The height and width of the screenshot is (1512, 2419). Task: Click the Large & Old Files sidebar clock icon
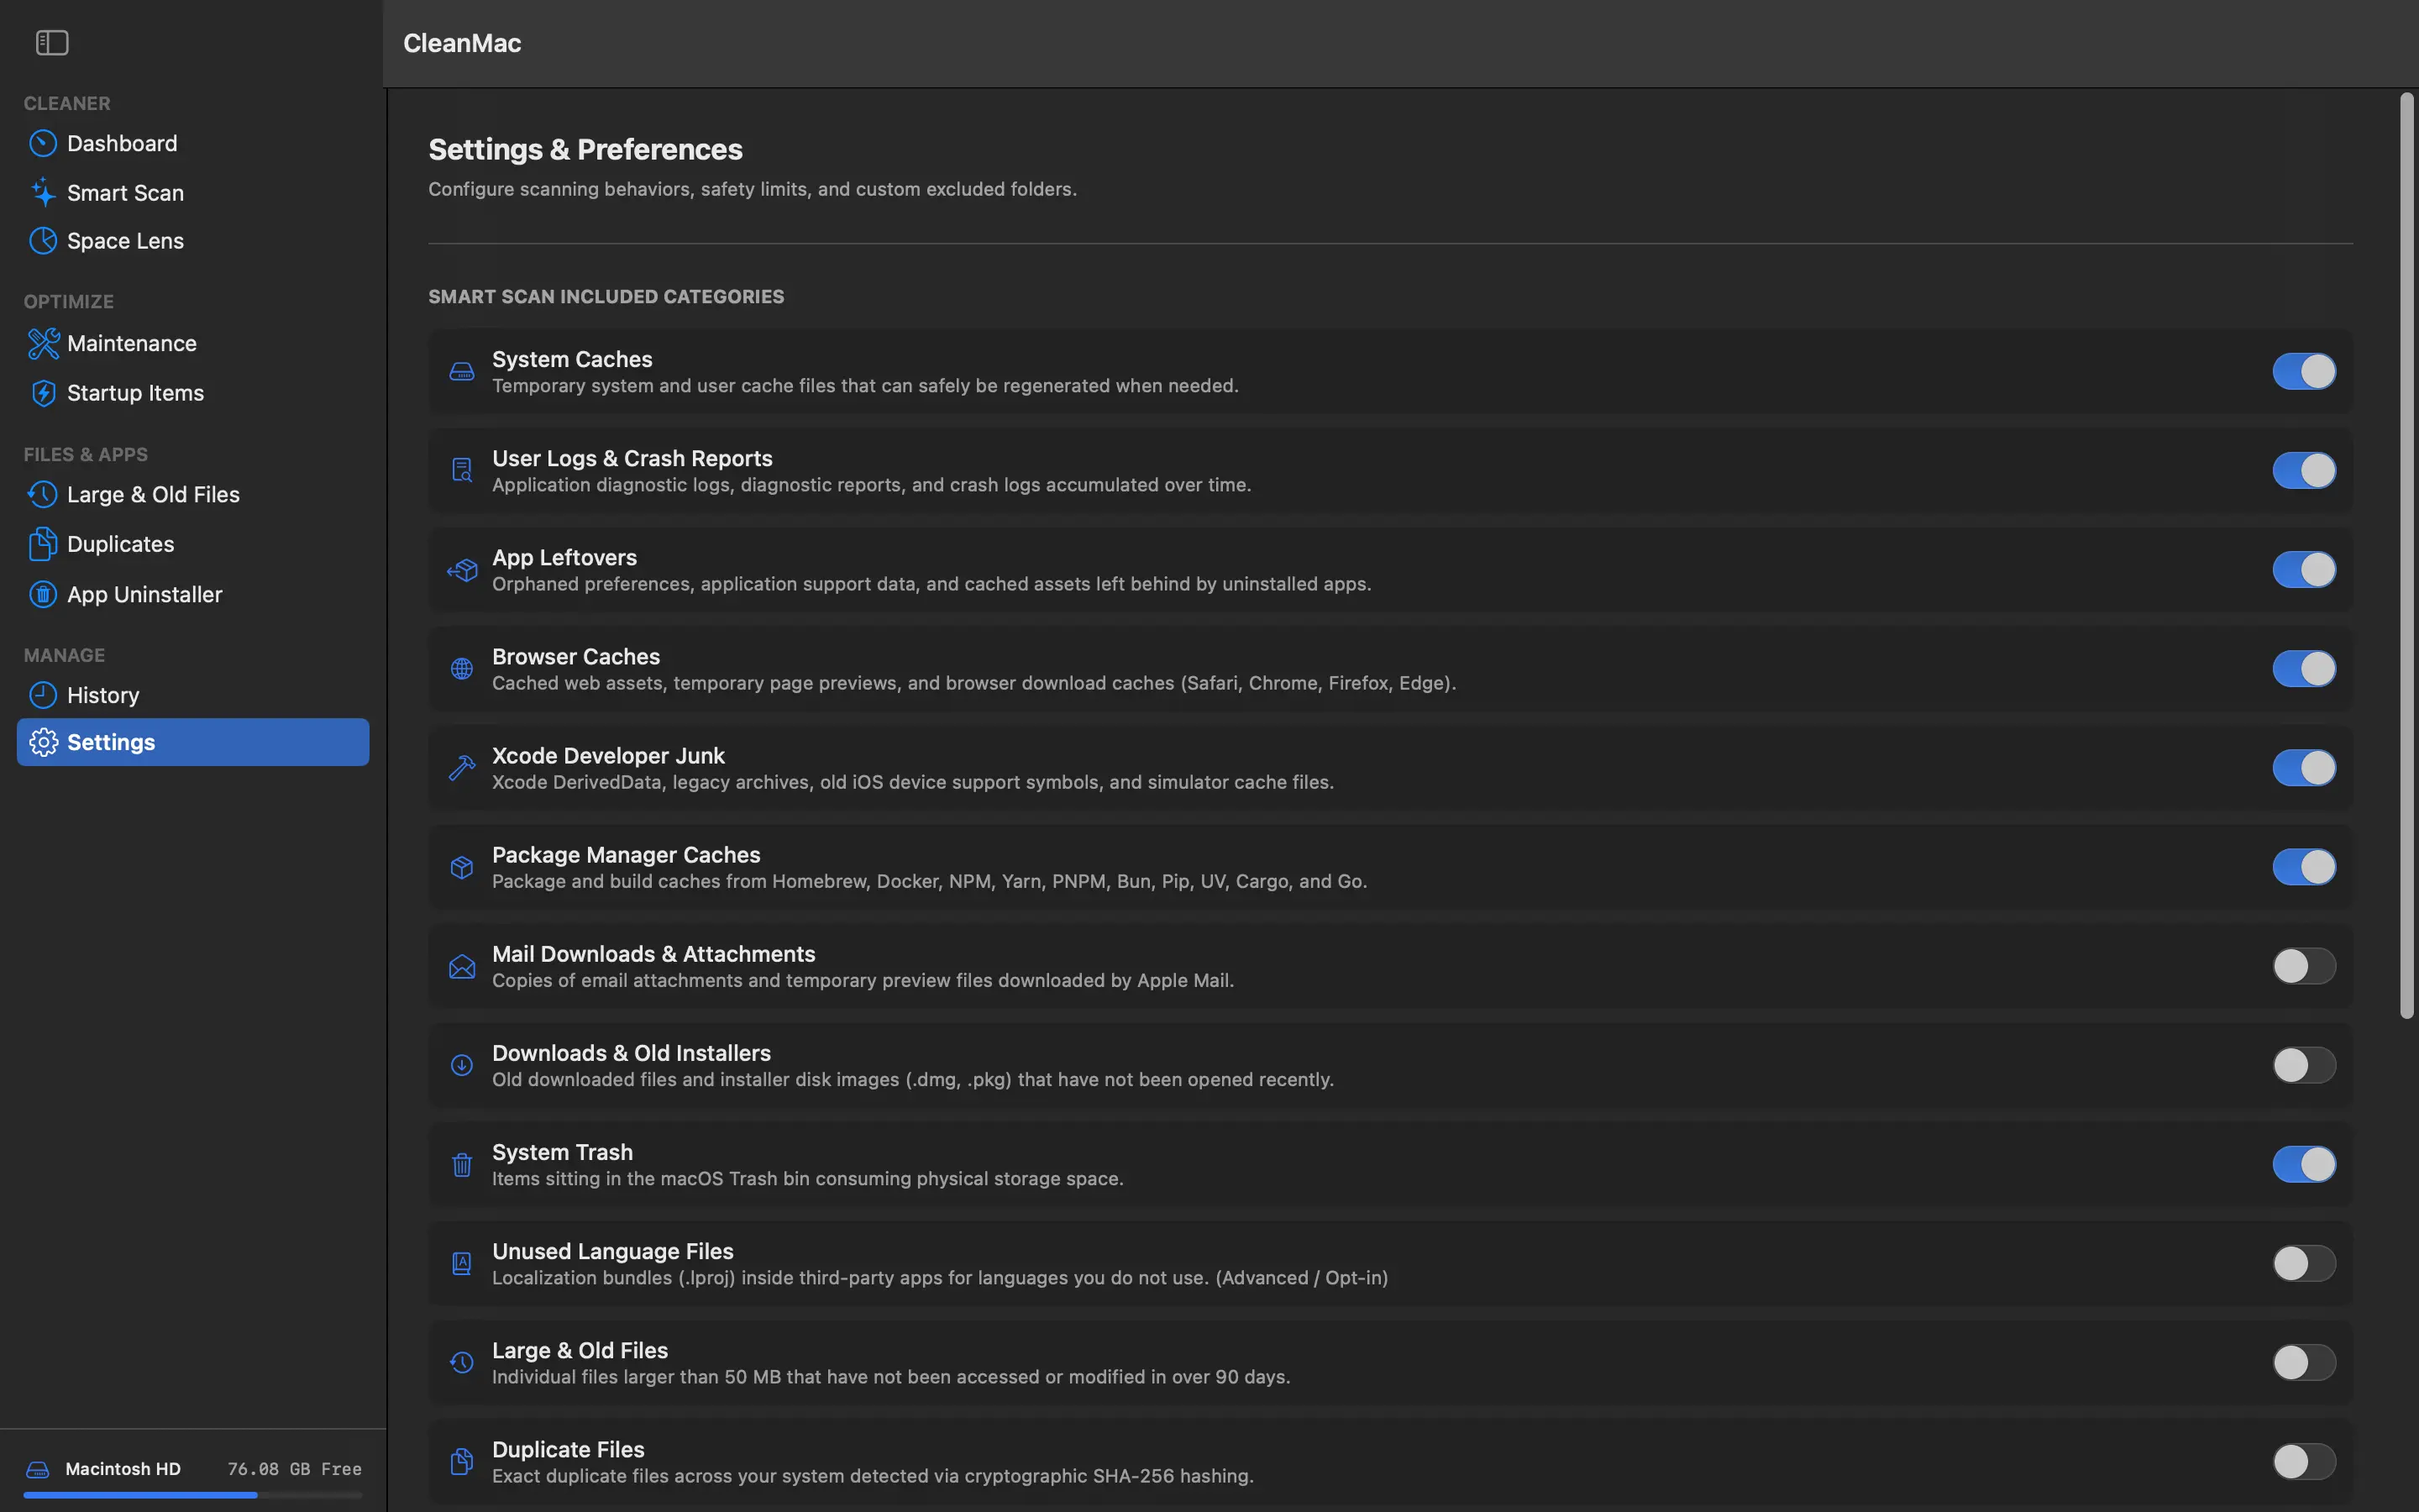click(x=43, y=494)
